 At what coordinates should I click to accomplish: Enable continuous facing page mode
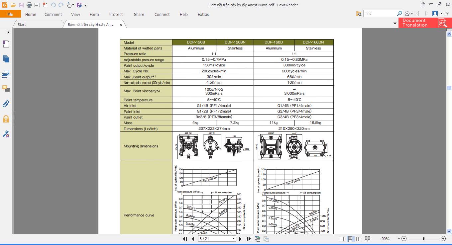(x=367, y=239)
